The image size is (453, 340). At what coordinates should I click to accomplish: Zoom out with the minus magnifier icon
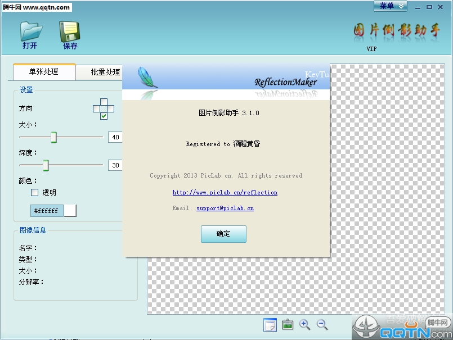point(322,325)
